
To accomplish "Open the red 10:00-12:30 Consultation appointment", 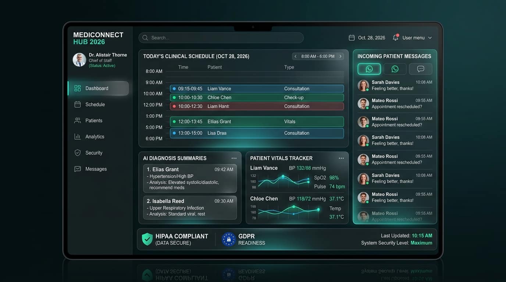I will tap(257, 106).
